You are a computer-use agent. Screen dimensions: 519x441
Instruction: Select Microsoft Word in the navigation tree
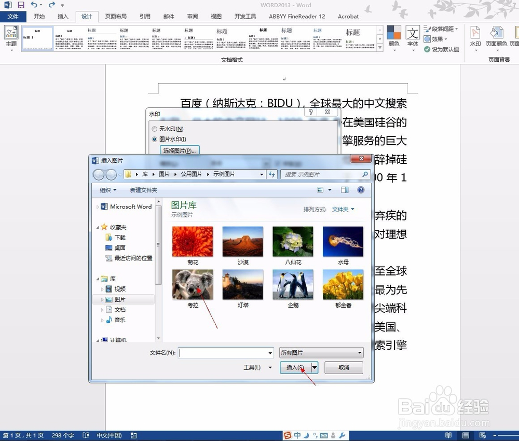point(127,206)
